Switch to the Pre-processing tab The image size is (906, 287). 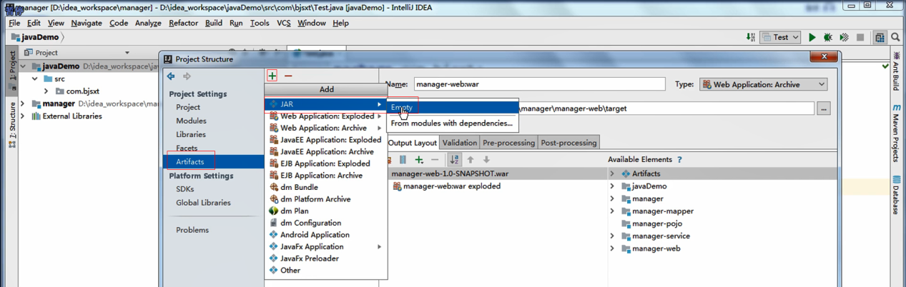(508, 143)
